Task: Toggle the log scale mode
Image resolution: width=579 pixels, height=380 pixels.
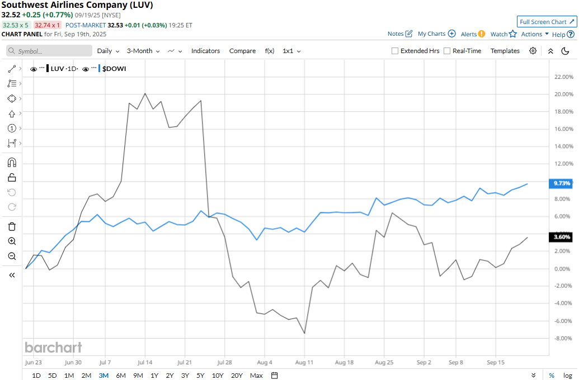Action: [568, 375]
